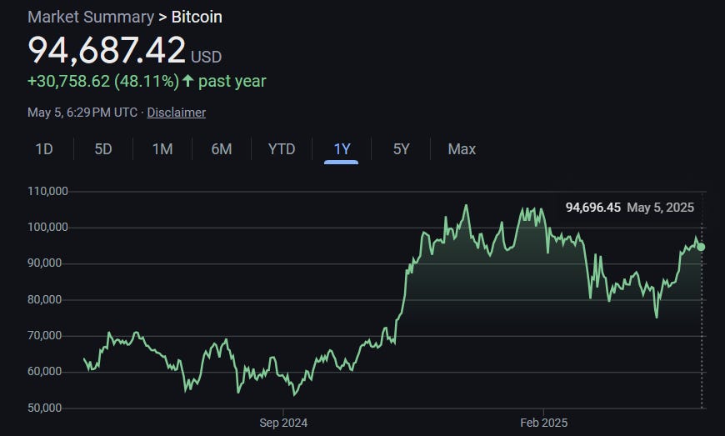Click the 94,696.45 tooltip value

pos(593,207)
